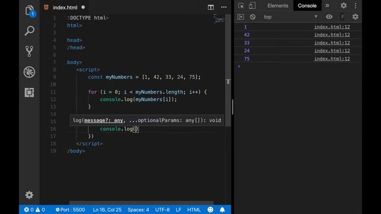Open editor More Actions ellipsis

(224, 7)
